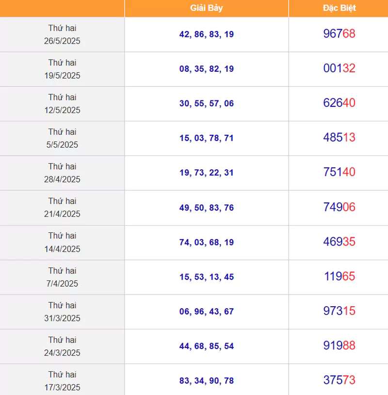Click the special prize number 91988
388x395 pixels.
[x=339, y=346]
